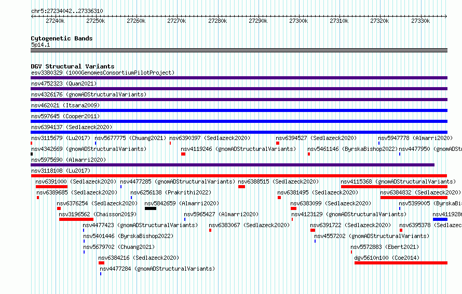462x294 pixels.
Task: Select the nsv4115368 variant label
Action: (x=398, y=181)
